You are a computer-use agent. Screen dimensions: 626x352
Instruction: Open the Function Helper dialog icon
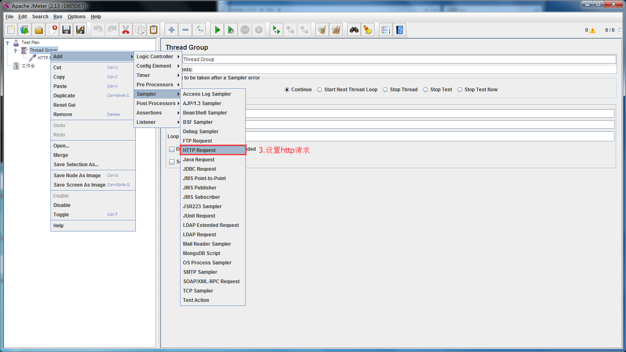coord(386,30)
